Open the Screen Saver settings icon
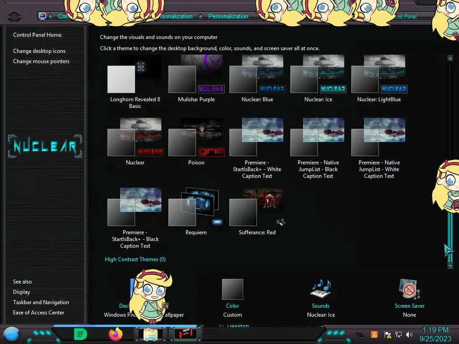459x344 pixels. [409, 289]
